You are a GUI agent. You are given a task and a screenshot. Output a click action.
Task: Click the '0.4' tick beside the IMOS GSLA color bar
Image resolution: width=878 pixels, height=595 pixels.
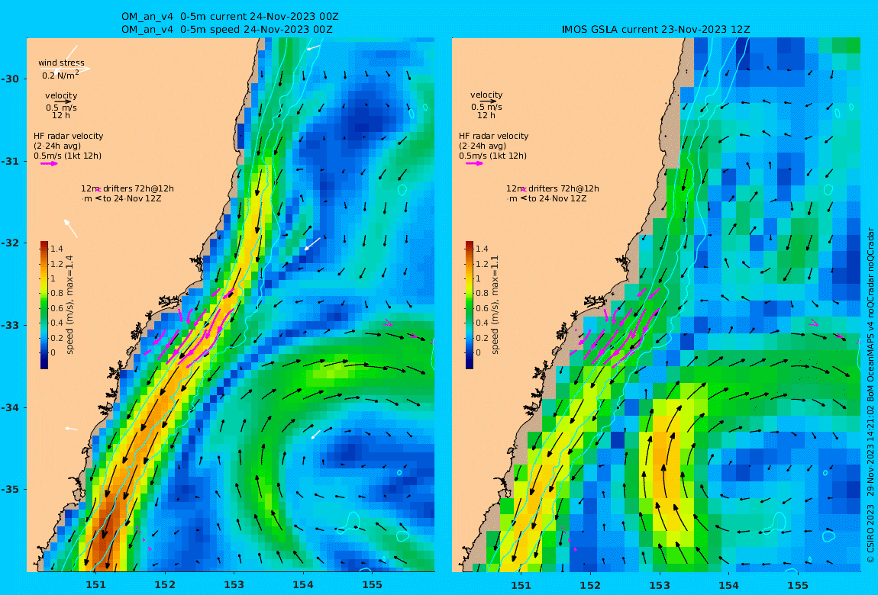(482, 323)
